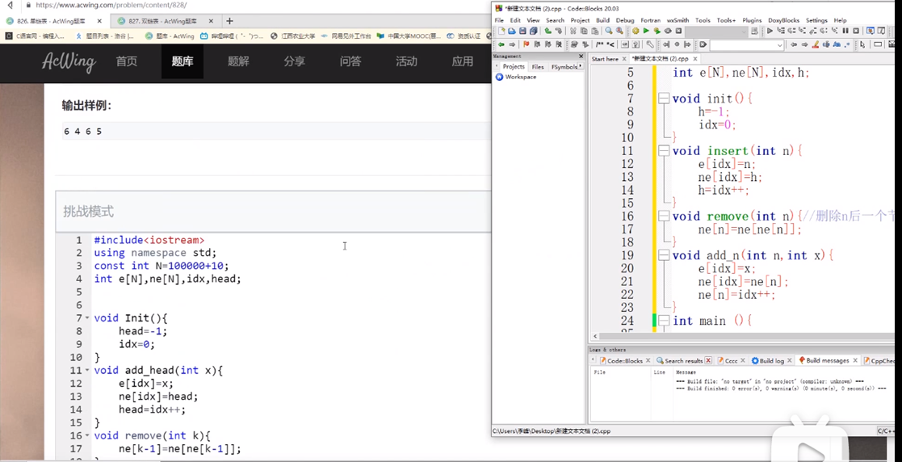Click the 题解 link in AcWing header
The height and width of the screenshot is (462, 902).
click(238, 61)
